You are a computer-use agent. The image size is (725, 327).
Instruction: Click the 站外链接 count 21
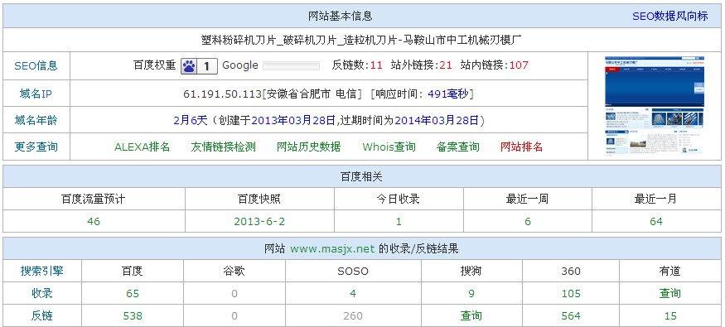(446, 65)
